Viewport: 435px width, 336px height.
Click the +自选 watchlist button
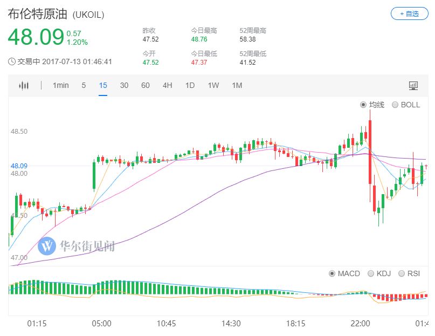[x=409, y=14]
